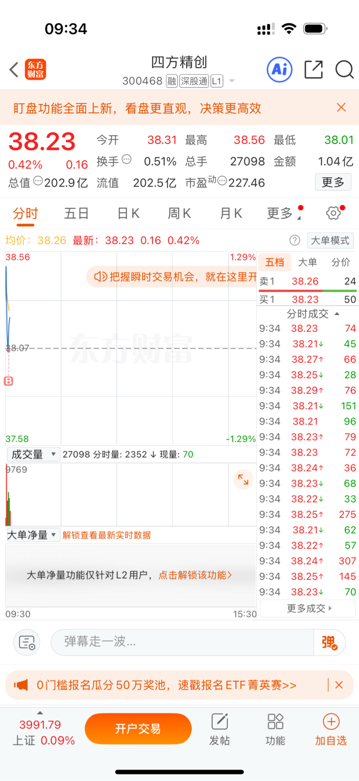The width and height of the screenshot is (359, 781).
Task: Expand stock title dropdown arrow
Action: (231, 81)
